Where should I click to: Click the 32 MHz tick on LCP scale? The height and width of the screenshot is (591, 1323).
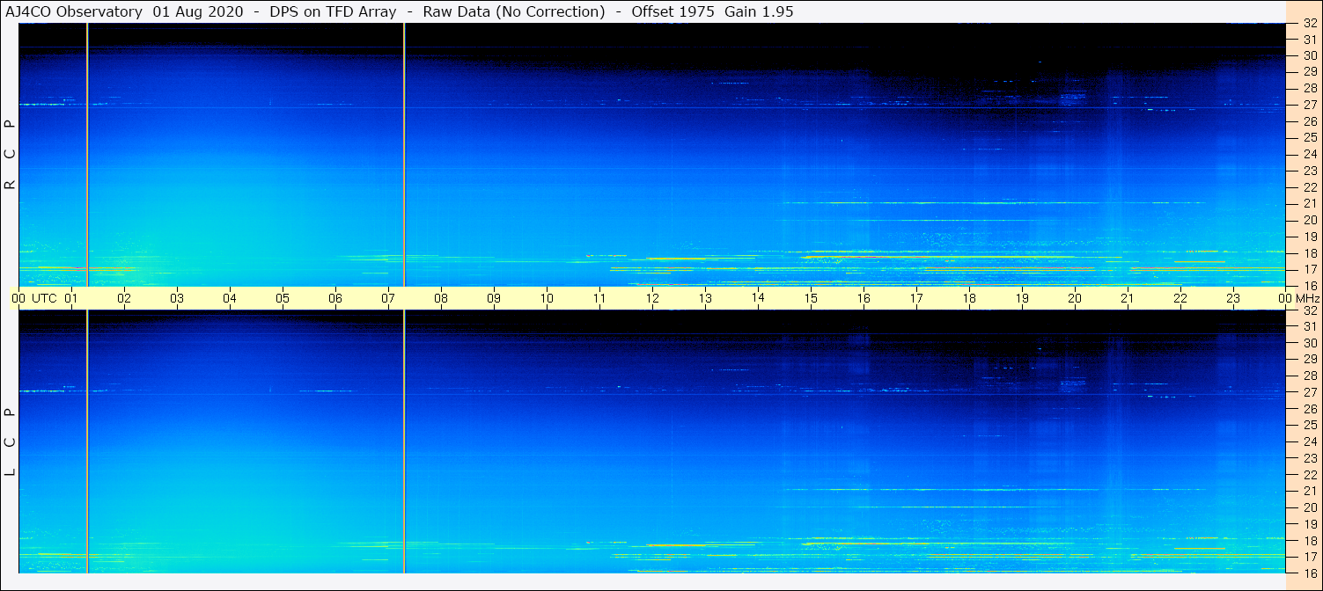coord(1310,310)
